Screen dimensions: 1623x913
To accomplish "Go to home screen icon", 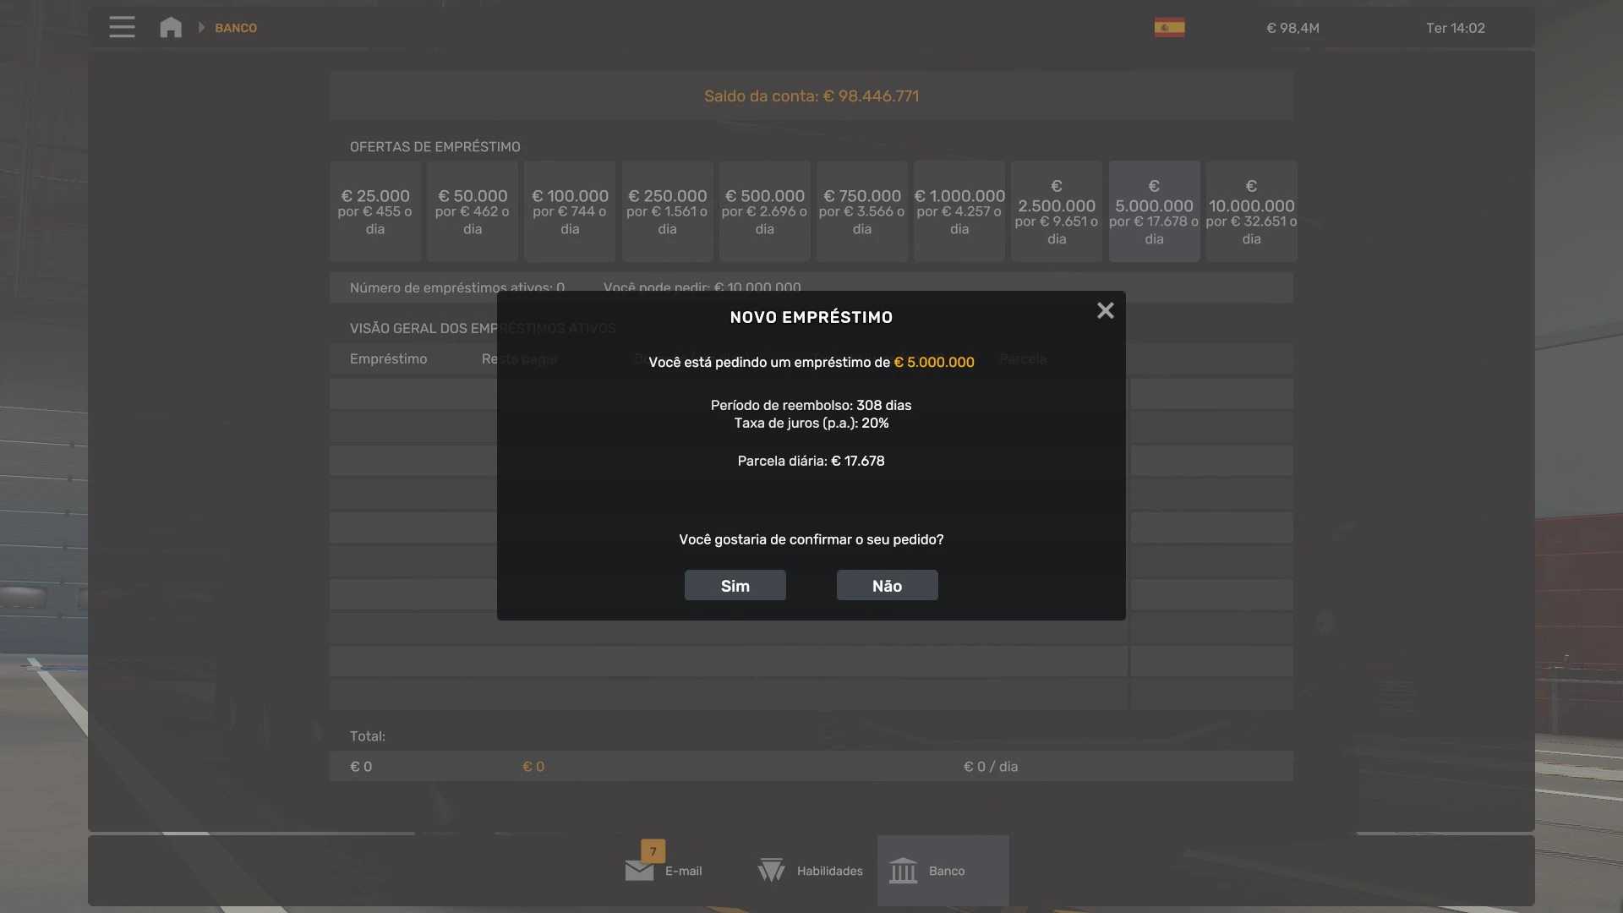I will (x=171, y=27).
